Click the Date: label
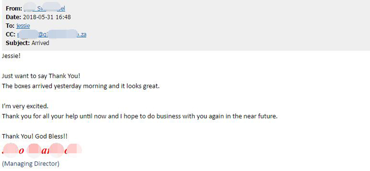The image size is (370, 171). [x=14, y=17]
